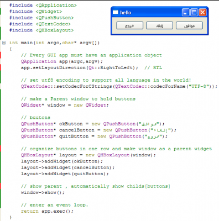This screenshot has height=221, width=219.
Task: Click the QApplication app(argc,argv); line
Action: click(62, 61)
